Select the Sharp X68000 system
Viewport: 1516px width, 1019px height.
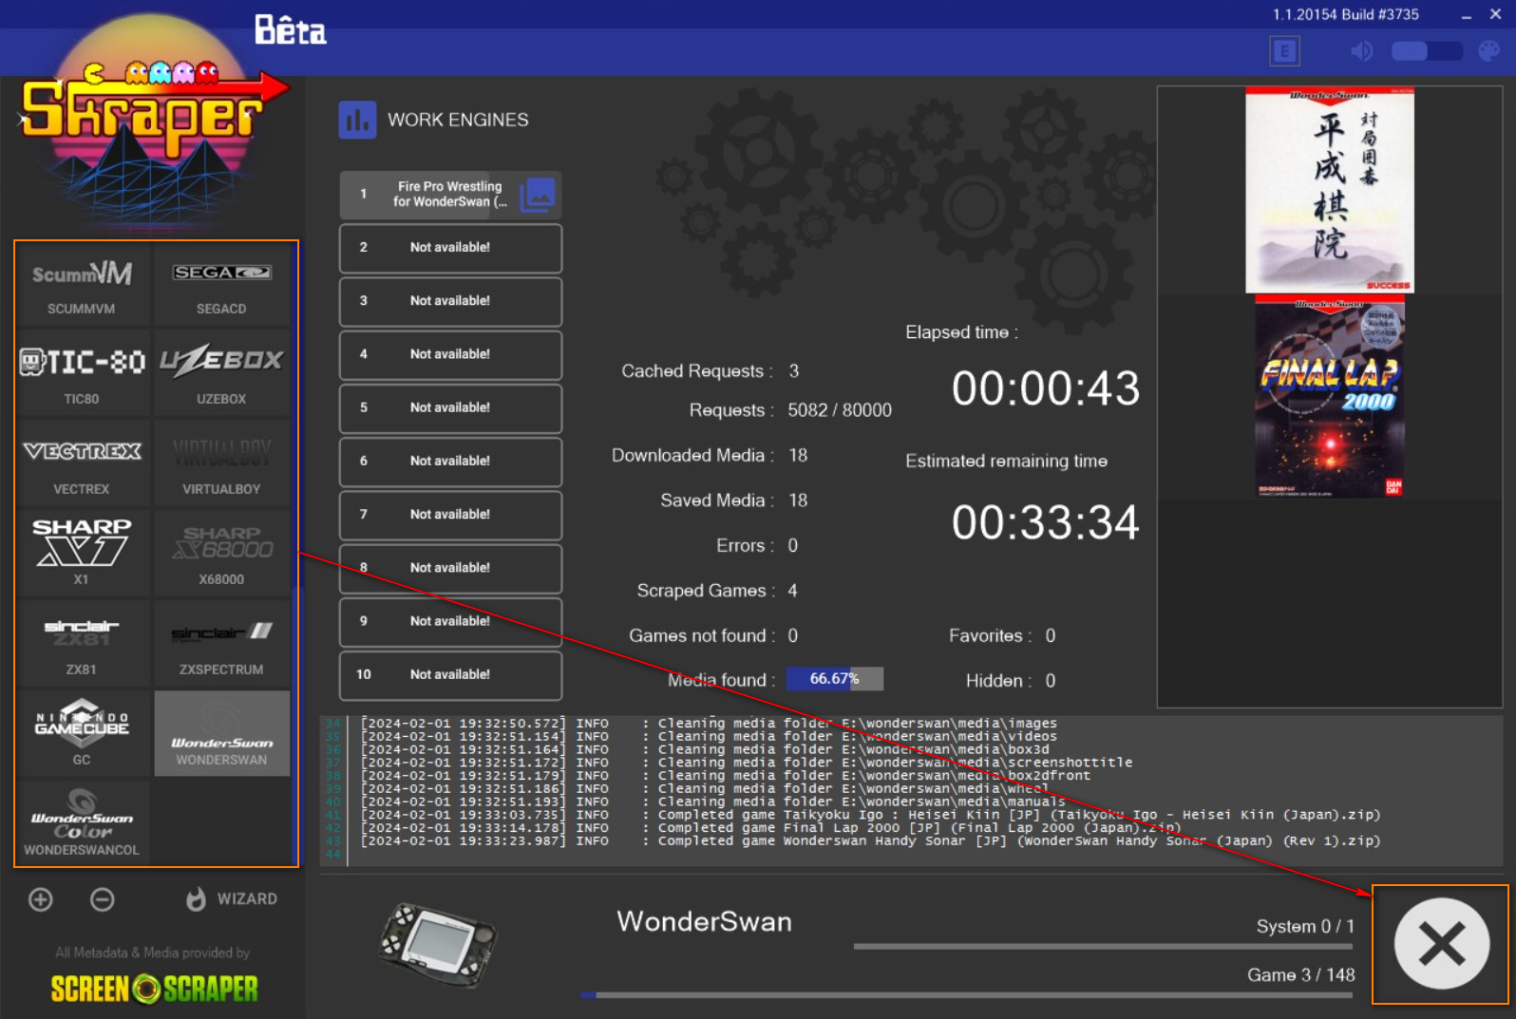(222, 556)
